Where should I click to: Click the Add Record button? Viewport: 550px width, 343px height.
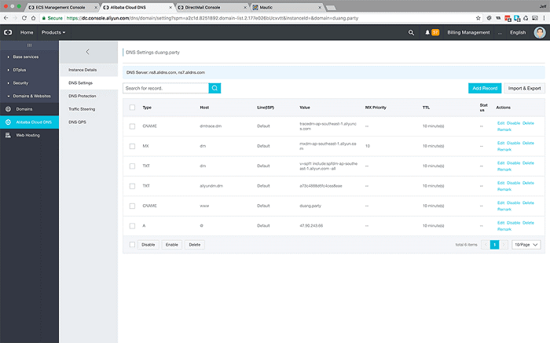485,88
